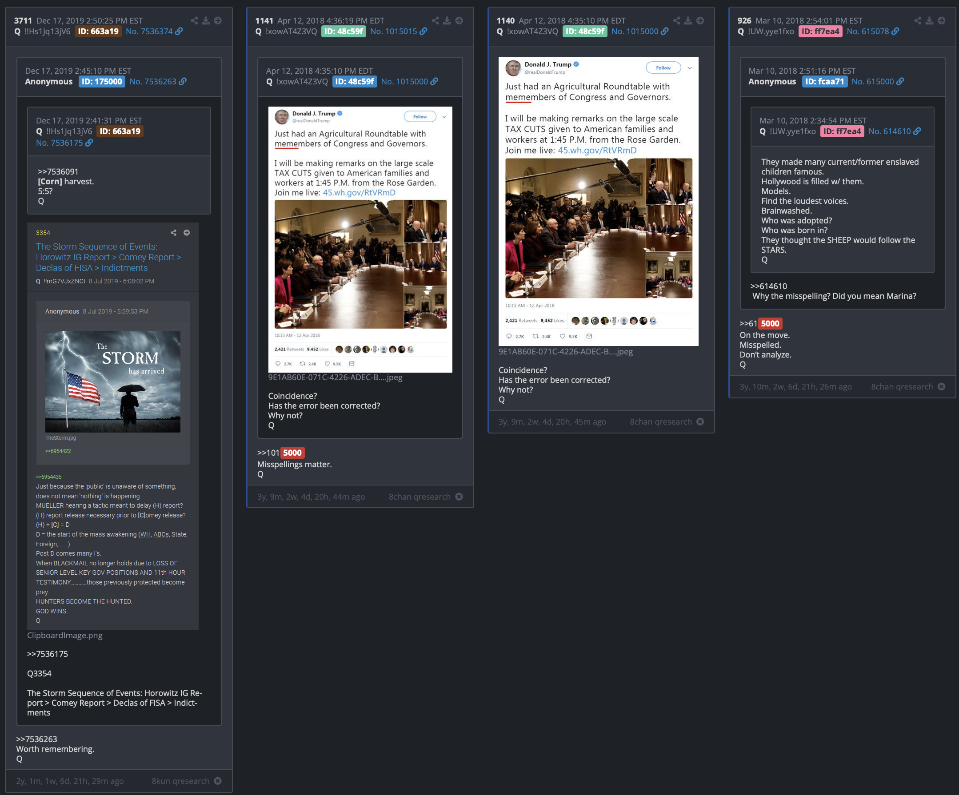959x795 pixels.
Task: Click the >>614610 reference
Action: (768, 286)
